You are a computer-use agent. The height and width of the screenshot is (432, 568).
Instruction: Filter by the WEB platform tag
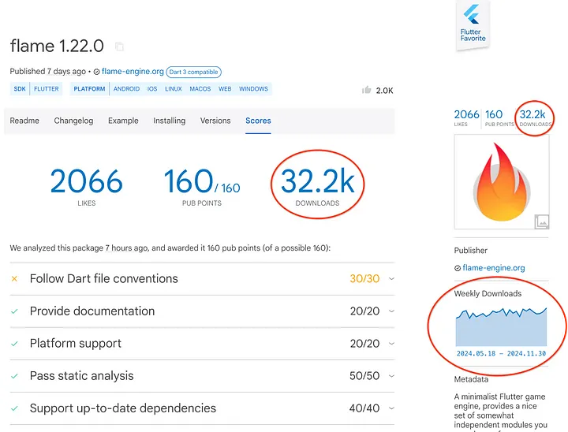tap(225, 89)
